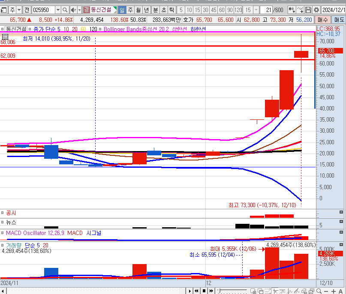Expand the stock code 025950 dropdown
346x294 pixels.
pyautogui.click(x=58, y=10)
